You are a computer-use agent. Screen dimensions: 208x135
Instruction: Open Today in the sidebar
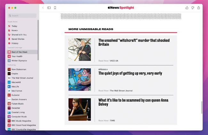coord(14,26)
